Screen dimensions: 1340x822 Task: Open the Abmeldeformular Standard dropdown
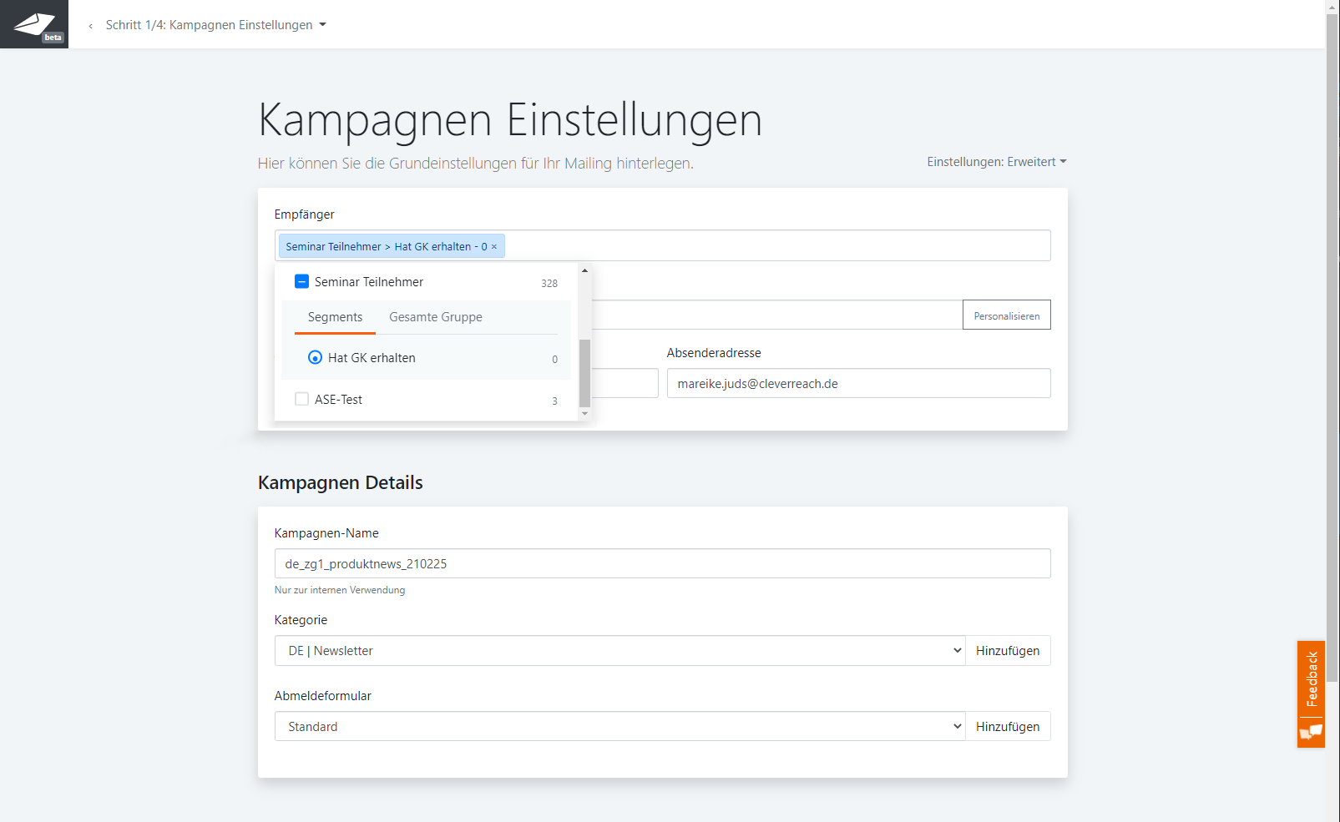[x=619, y=727]
